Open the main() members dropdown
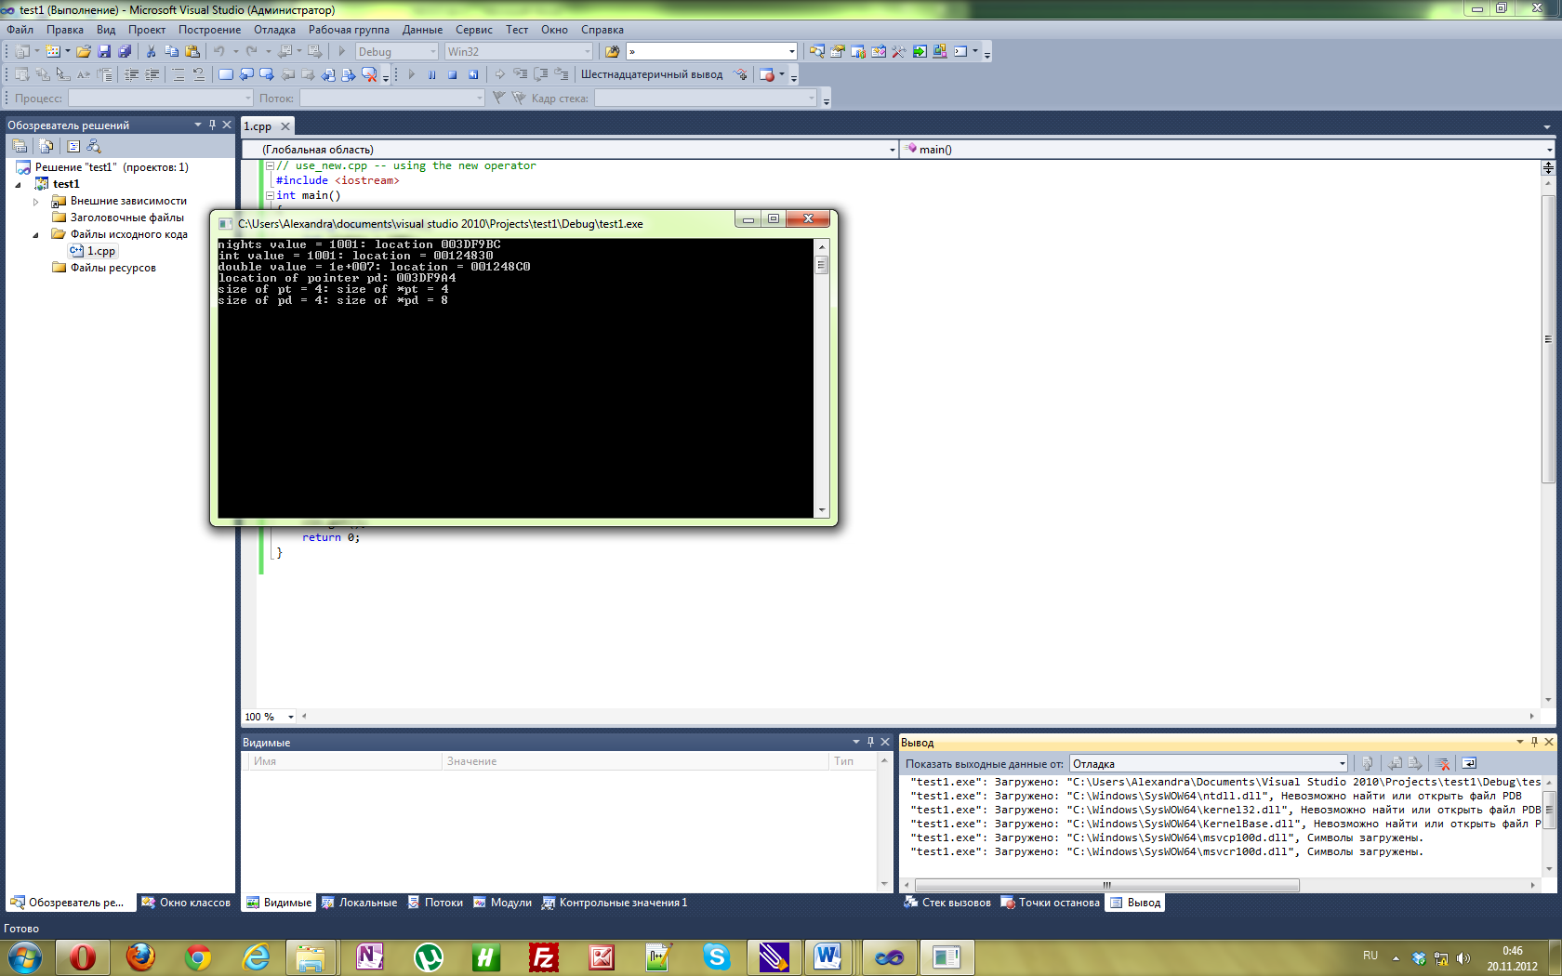This screenshot has width=1562, height=976. click(x=1227, y=149)
